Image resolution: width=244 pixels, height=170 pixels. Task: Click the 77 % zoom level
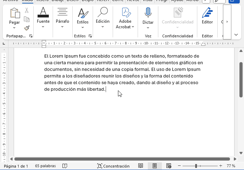pos(231,166)
